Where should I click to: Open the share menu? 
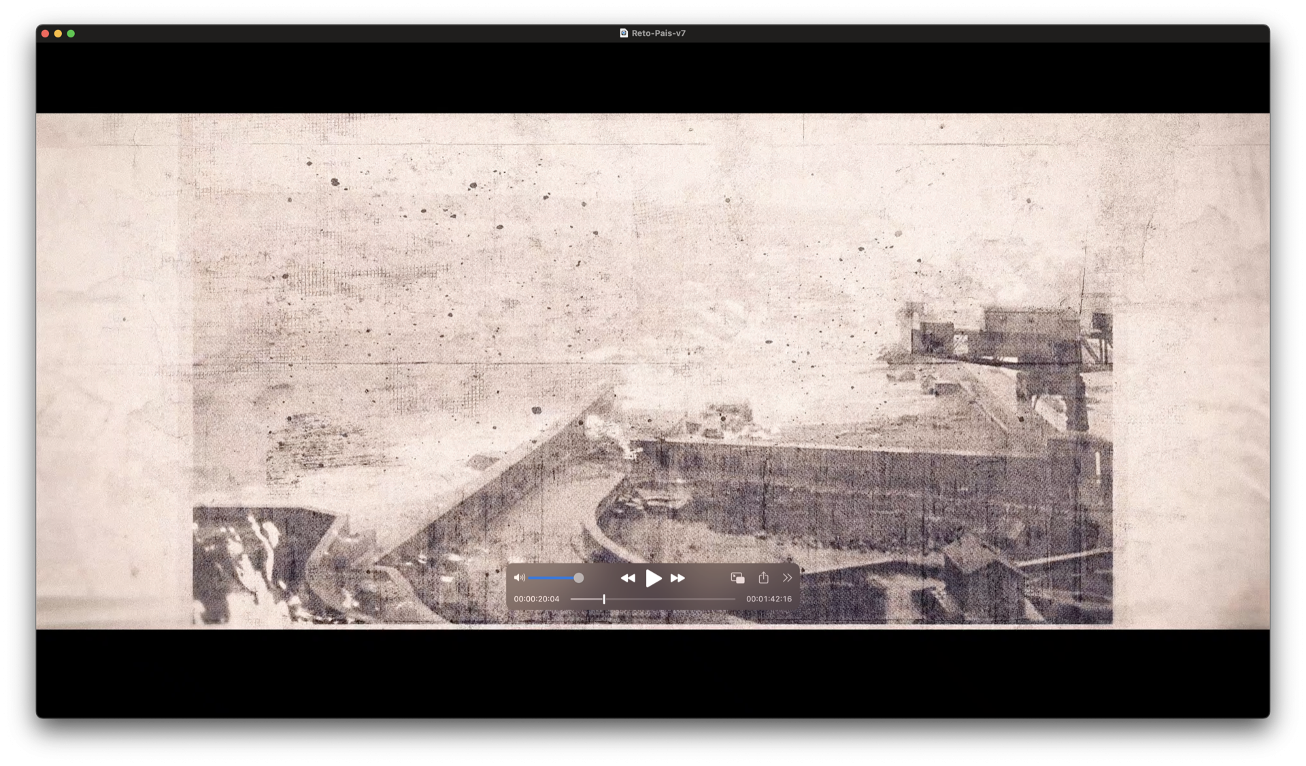pos(763,578)
